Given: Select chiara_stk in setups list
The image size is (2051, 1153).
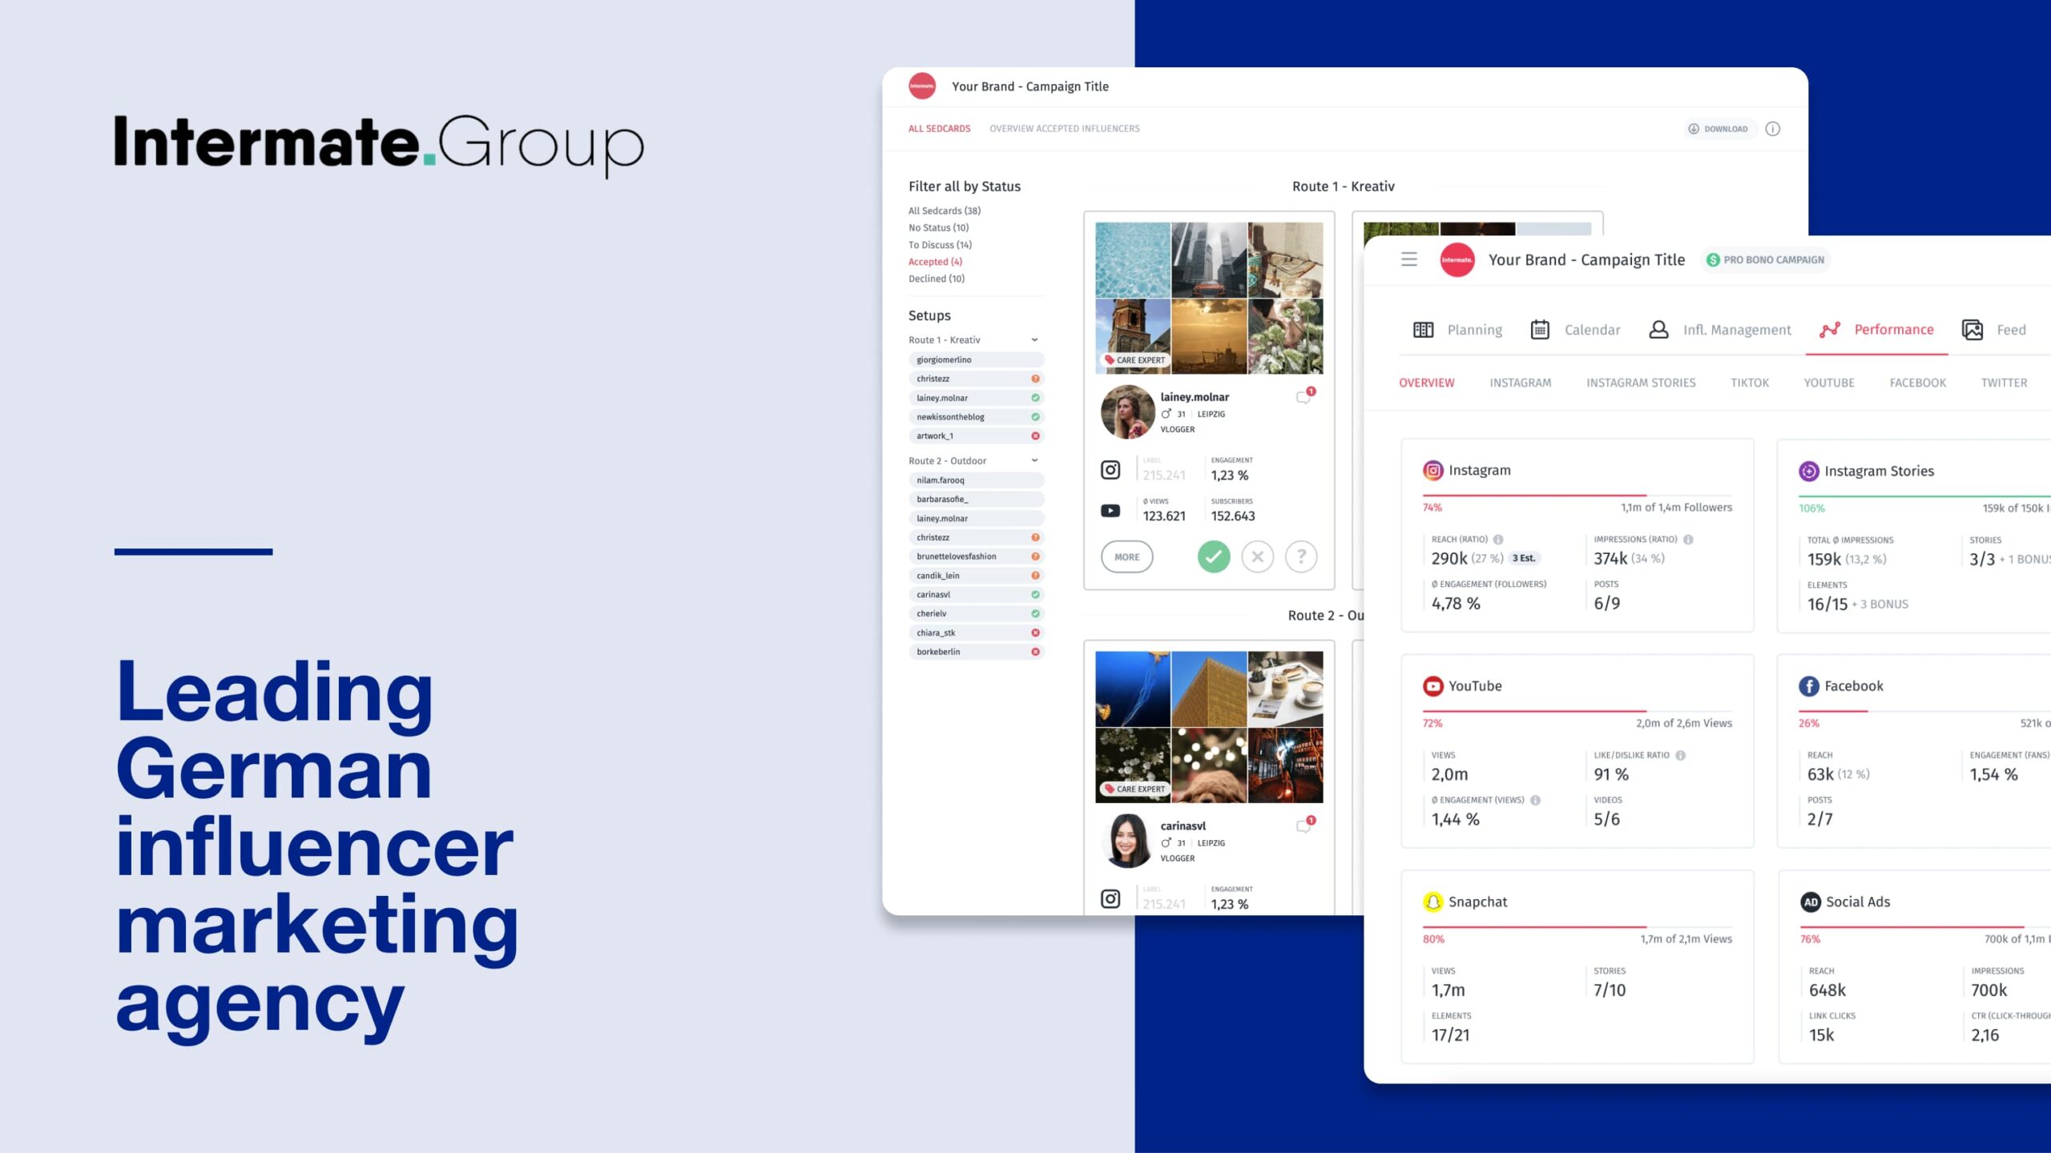Looking at the screenshot, I should tap(976, 633).
